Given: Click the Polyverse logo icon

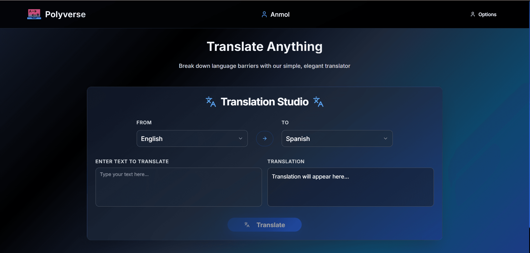Looking at the screenshot, I should (34, 14).
